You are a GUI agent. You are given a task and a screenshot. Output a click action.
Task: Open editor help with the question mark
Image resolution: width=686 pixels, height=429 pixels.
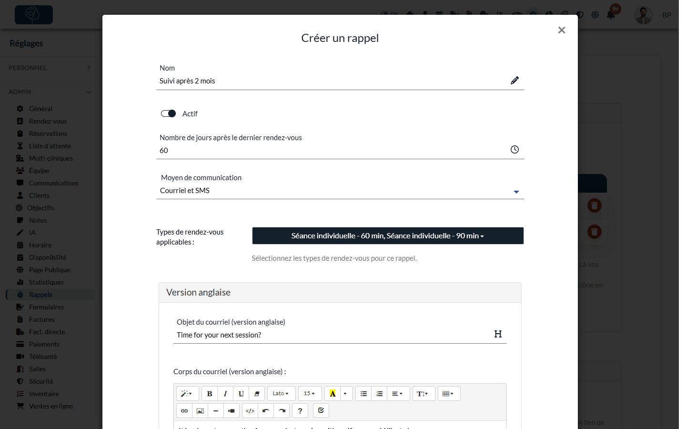tap(300, 411)
